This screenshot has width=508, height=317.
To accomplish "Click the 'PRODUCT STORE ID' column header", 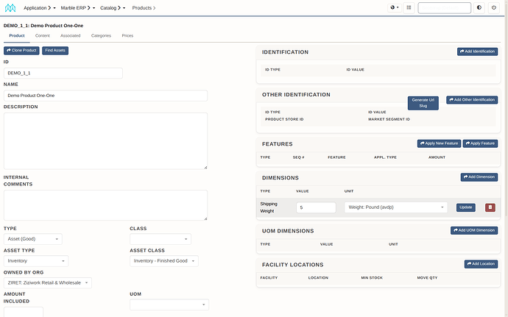I will [284, 119].
